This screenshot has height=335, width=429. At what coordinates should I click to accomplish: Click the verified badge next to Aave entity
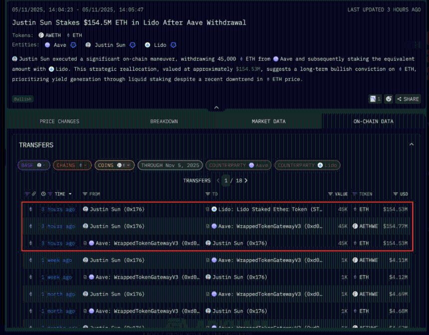coord(73,45)
